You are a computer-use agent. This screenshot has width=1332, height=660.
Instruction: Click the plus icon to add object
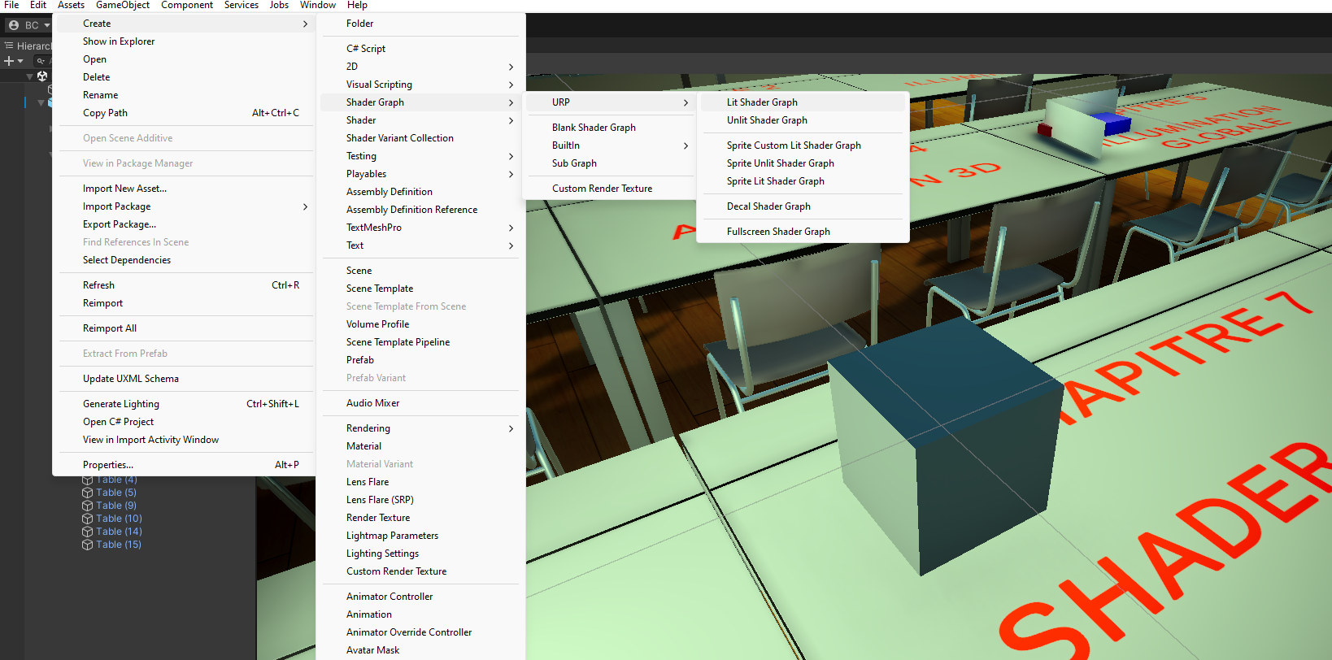9,61
